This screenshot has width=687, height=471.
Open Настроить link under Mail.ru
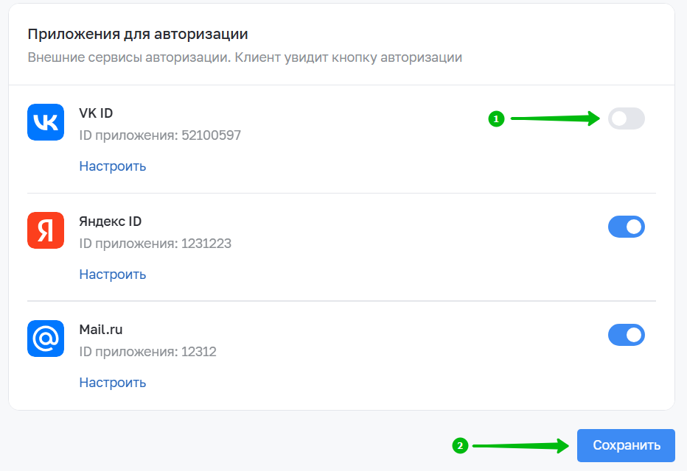[113, 383]
